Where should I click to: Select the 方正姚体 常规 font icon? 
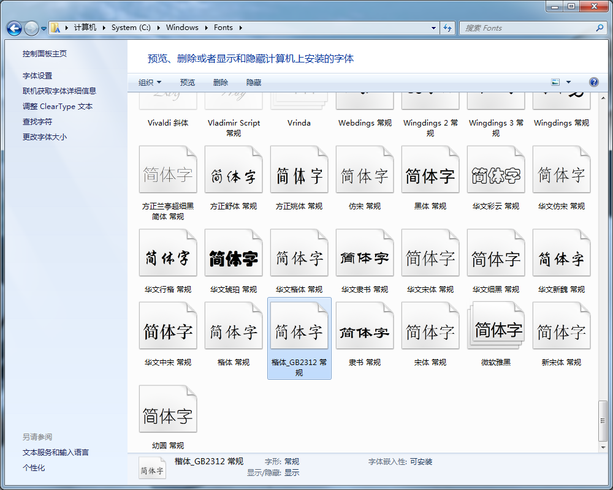(x=299, y=170)
